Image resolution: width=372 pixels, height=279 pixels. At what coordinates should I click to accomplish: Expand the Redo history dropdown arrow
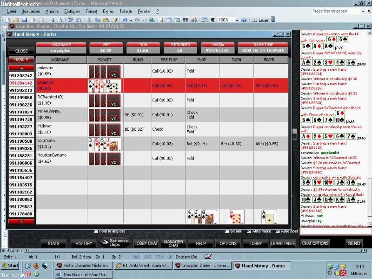[143, 20]
